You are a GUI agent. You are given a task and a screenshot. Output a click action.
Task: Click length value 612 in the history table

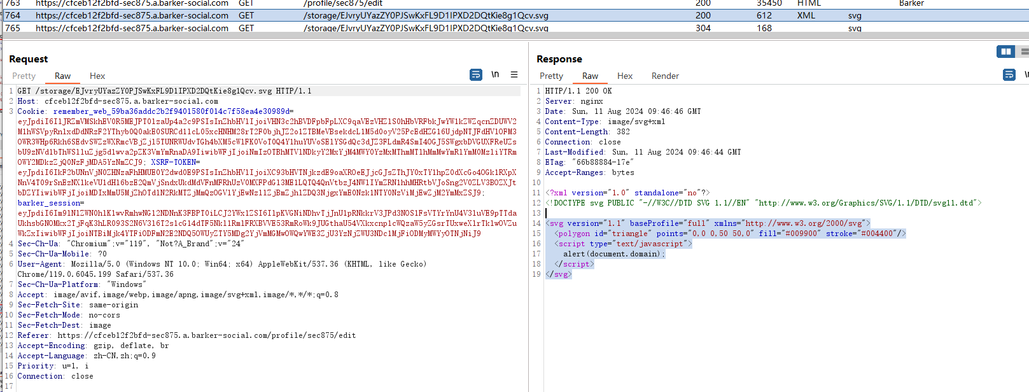pos(764,15)
